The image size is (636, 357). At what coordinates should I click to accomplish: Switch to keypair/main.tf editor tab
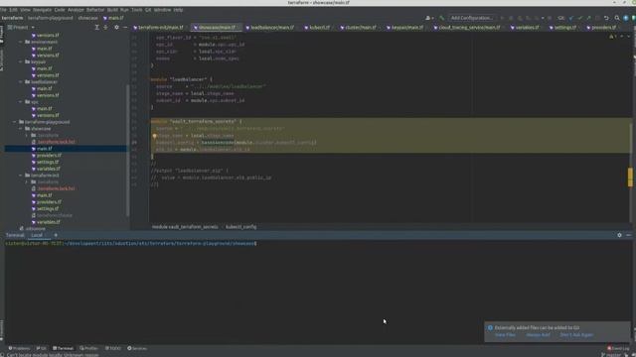[x=404, y=28]
